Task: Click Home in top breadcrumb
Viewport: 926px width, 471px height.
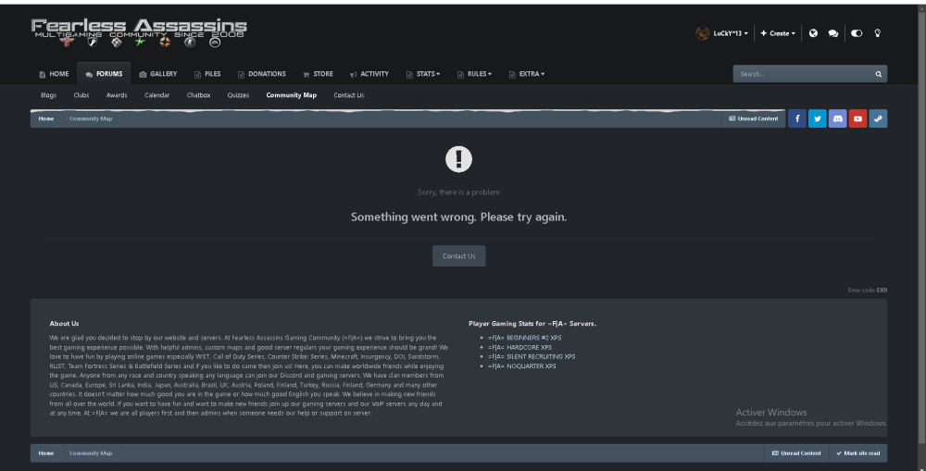Action: point(46,118)
